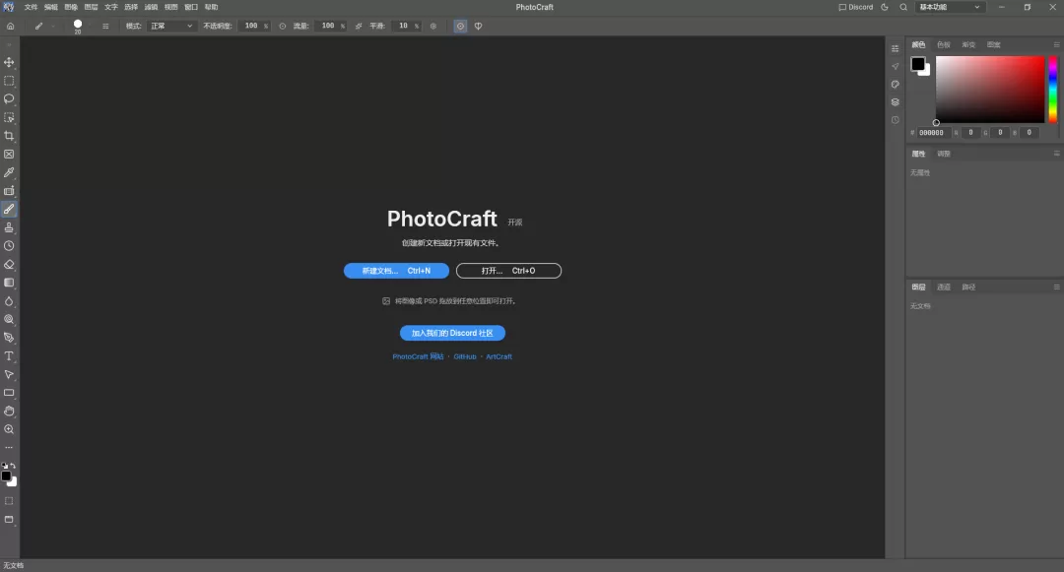This screenshot has width=1064, height=572.
Task: Click the color saturation gradient field
Action: click(990, 90)
